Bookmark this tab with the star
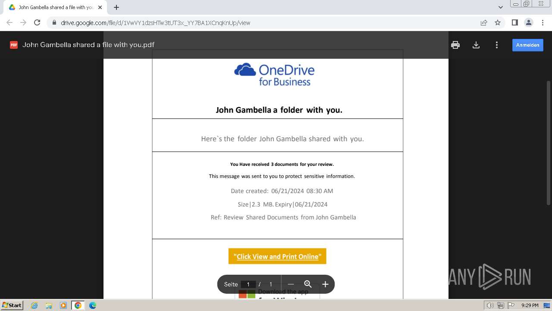The height and width of the screenshot is (311, 552). (498, 23)
